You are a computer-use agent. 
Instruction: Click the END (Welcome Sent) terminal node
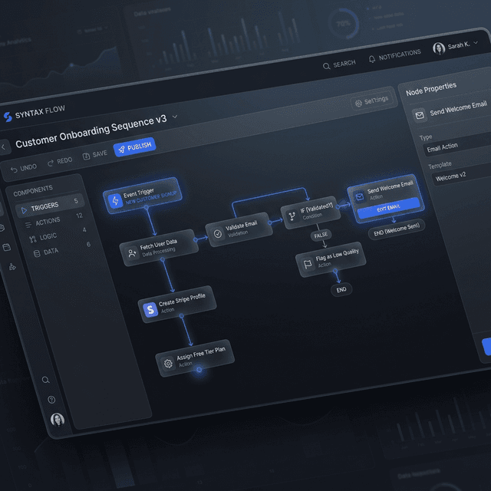[397, 229]
